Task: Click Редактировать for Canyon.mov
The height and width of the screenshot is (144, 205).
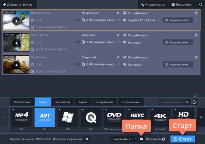Action: (178, 64)
